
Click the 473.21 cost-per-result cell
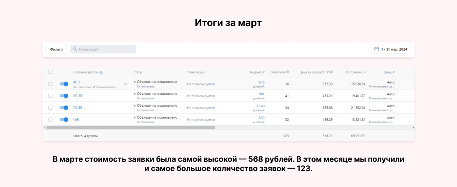click(327, 96)
